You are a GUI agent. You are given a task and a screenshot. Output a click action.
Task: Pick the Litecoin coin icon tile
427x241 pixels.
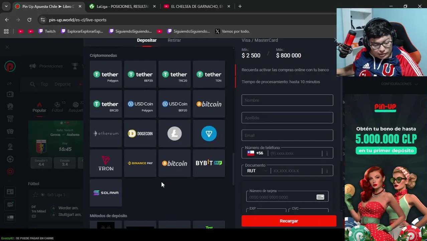click(x=174, y=134)
